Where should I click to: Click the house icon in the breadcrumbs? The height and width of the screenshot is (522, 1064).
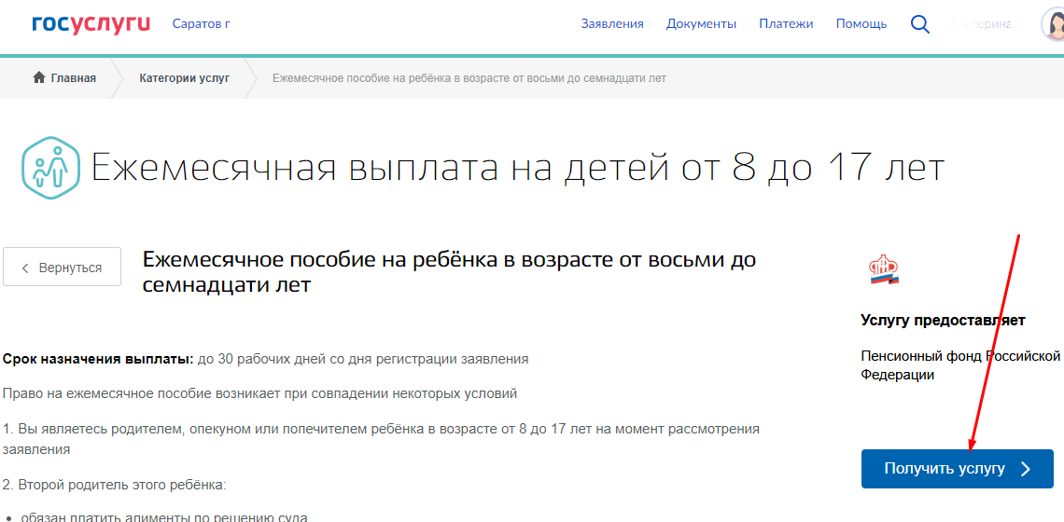(x=38, y=78)
